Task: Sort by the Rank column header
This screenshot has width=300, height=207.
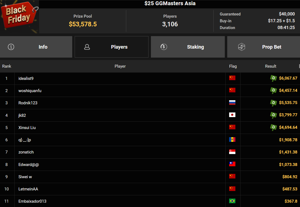Action: pos(7,66)
